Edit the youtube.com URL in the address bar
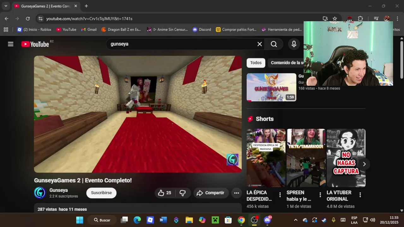Viewport: 404px width, 227px height. 89,19
